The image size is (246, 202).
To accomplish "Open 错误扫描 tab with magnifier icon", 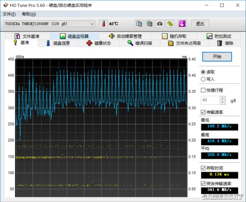I will click(140, 43).
